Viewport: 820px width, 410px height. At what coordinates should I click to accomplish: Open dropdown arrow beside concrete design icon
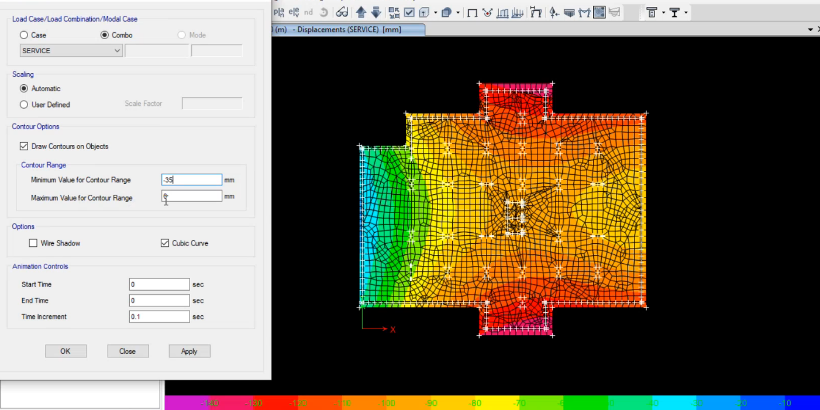tap(663, 12)
